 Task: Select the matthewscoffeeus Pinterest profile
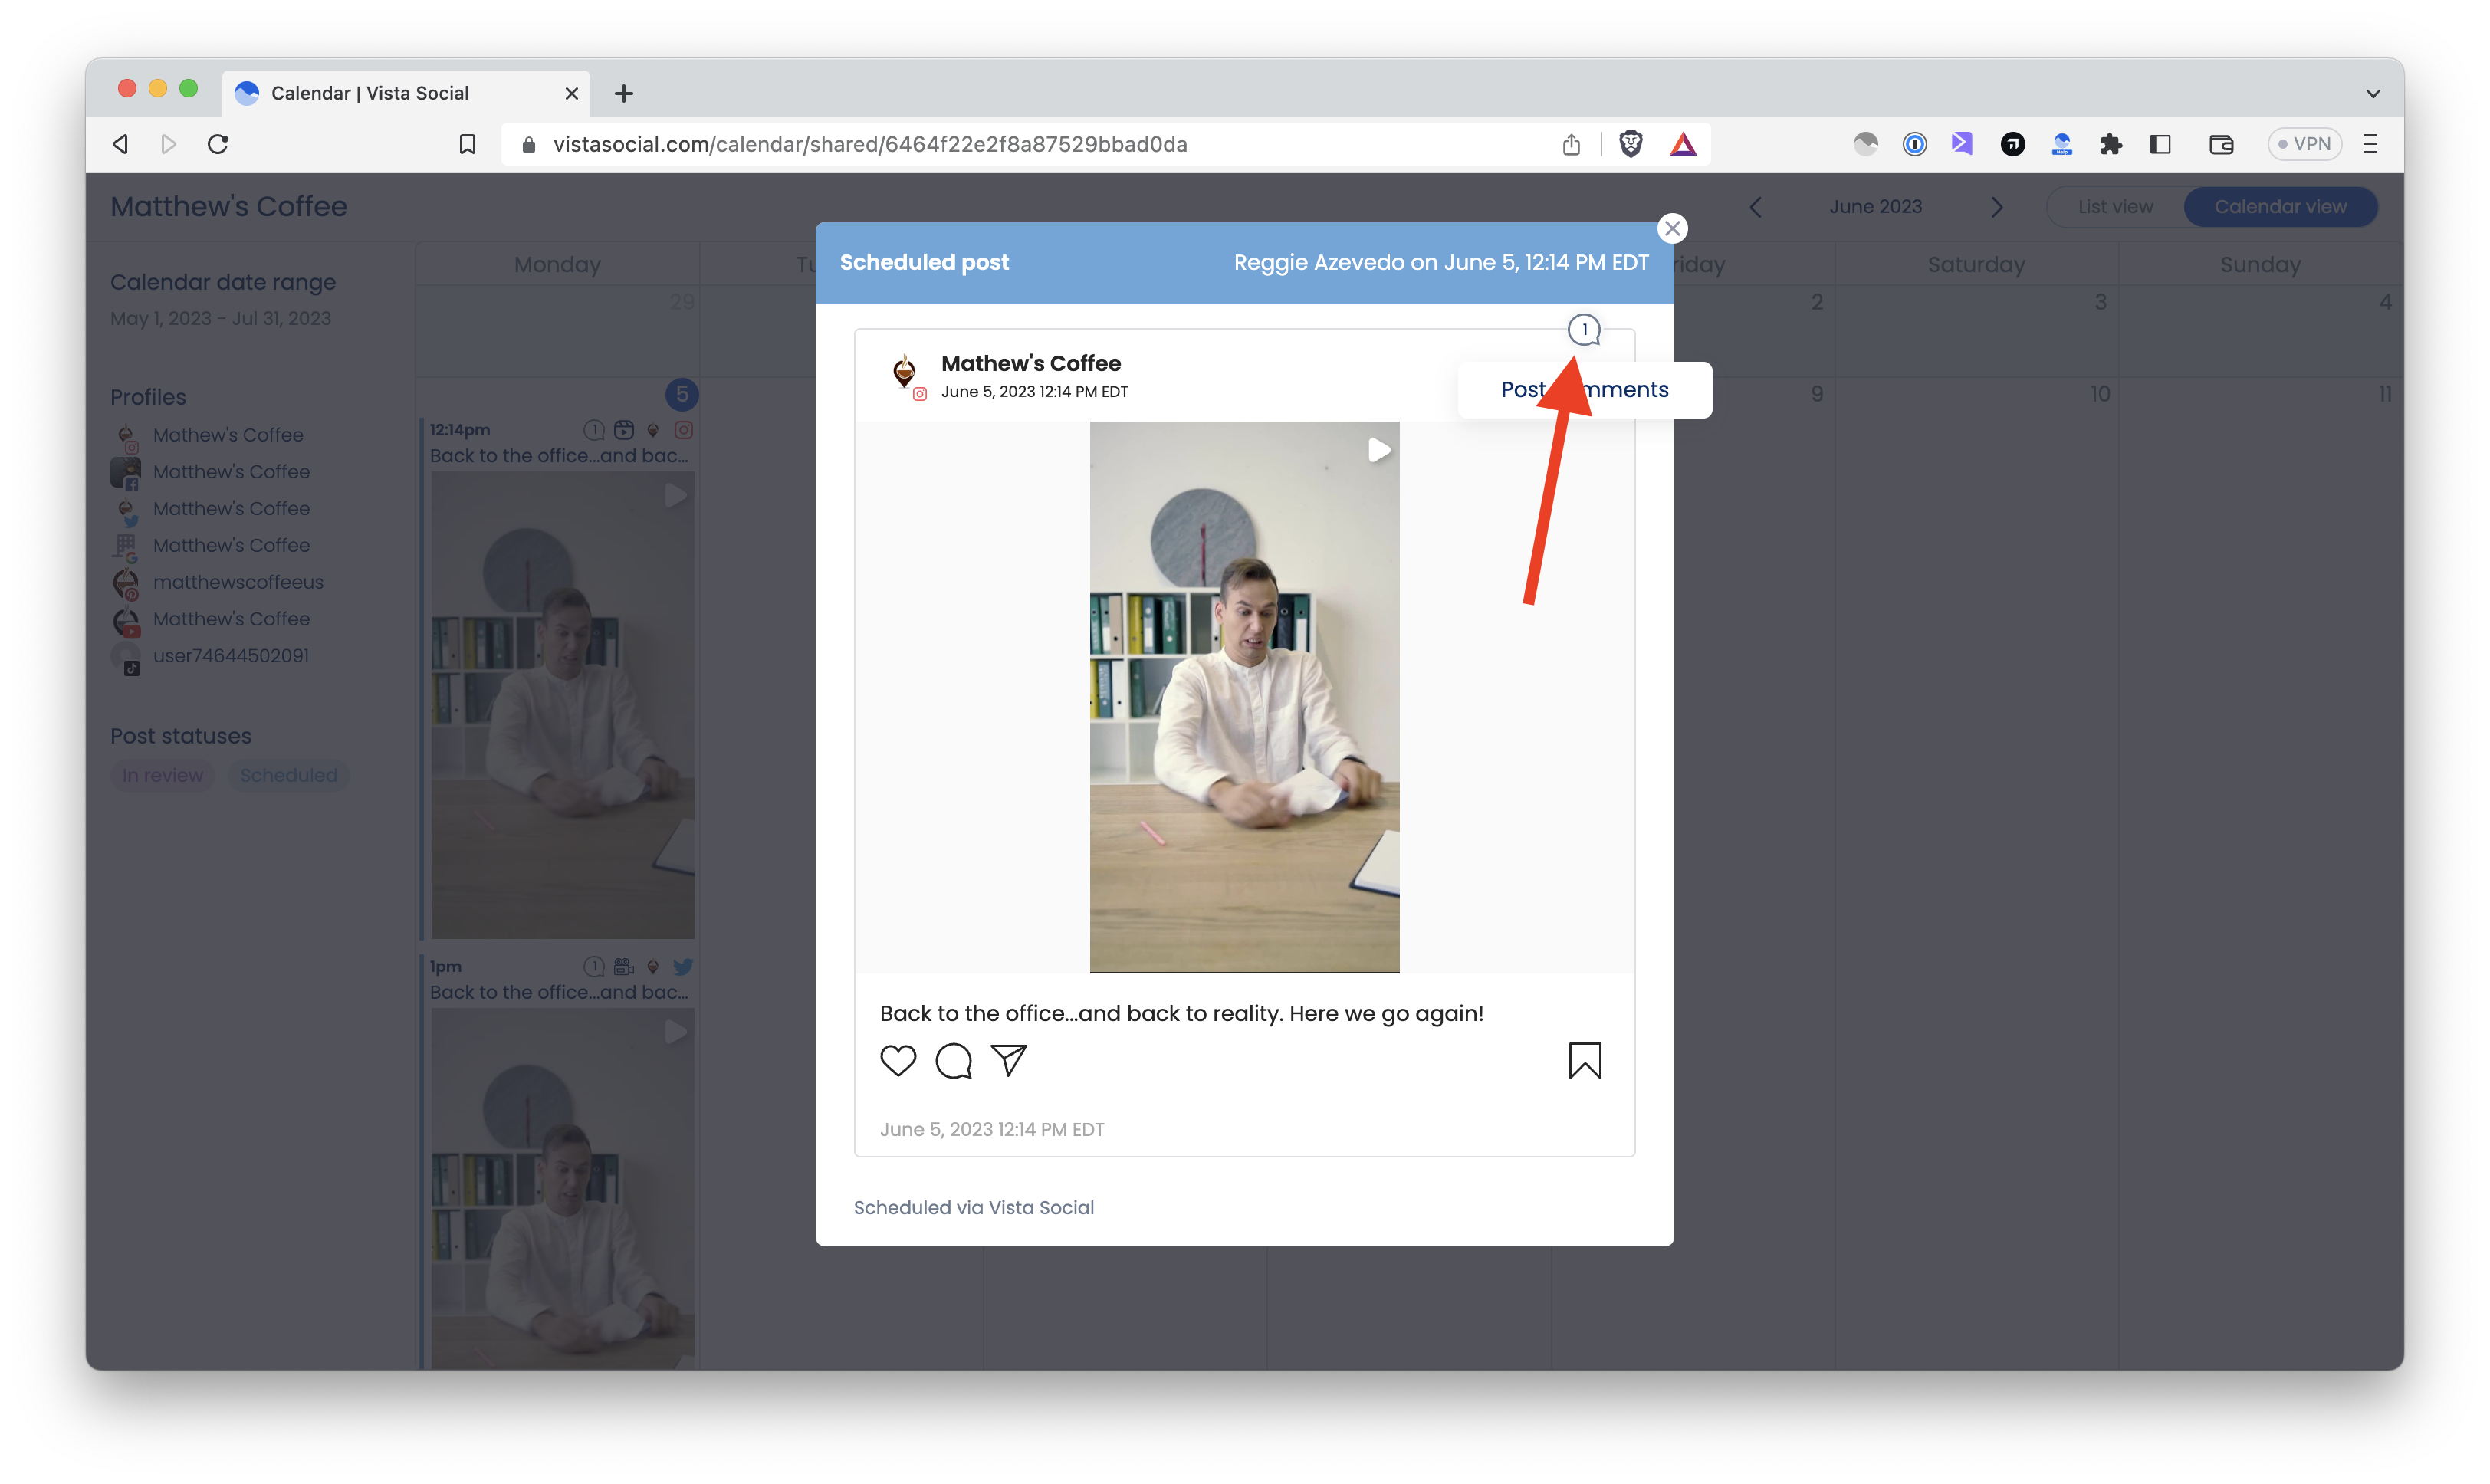218,582
